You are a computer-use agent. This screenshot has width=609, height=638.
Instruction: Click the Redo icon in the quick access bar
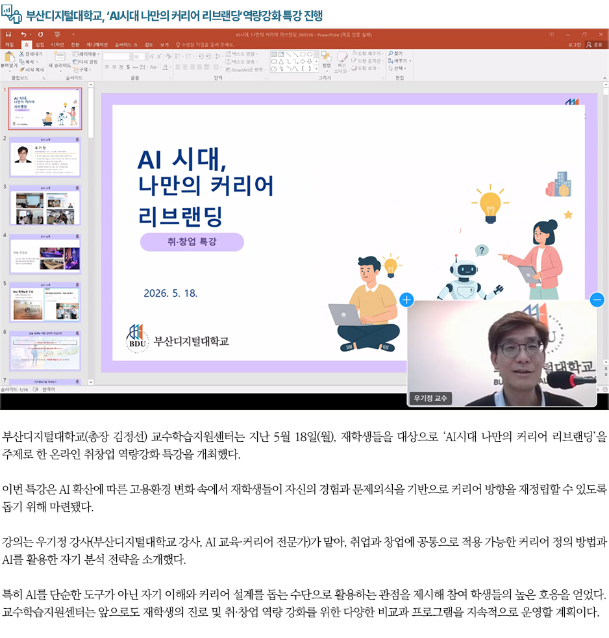pyautogui.click(x=41, y=34)
